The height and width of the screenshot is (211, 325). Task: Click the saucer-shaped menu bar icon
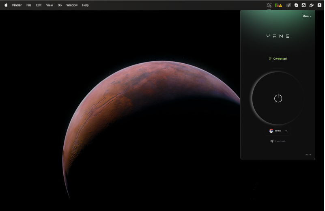(x=311, y=5)
